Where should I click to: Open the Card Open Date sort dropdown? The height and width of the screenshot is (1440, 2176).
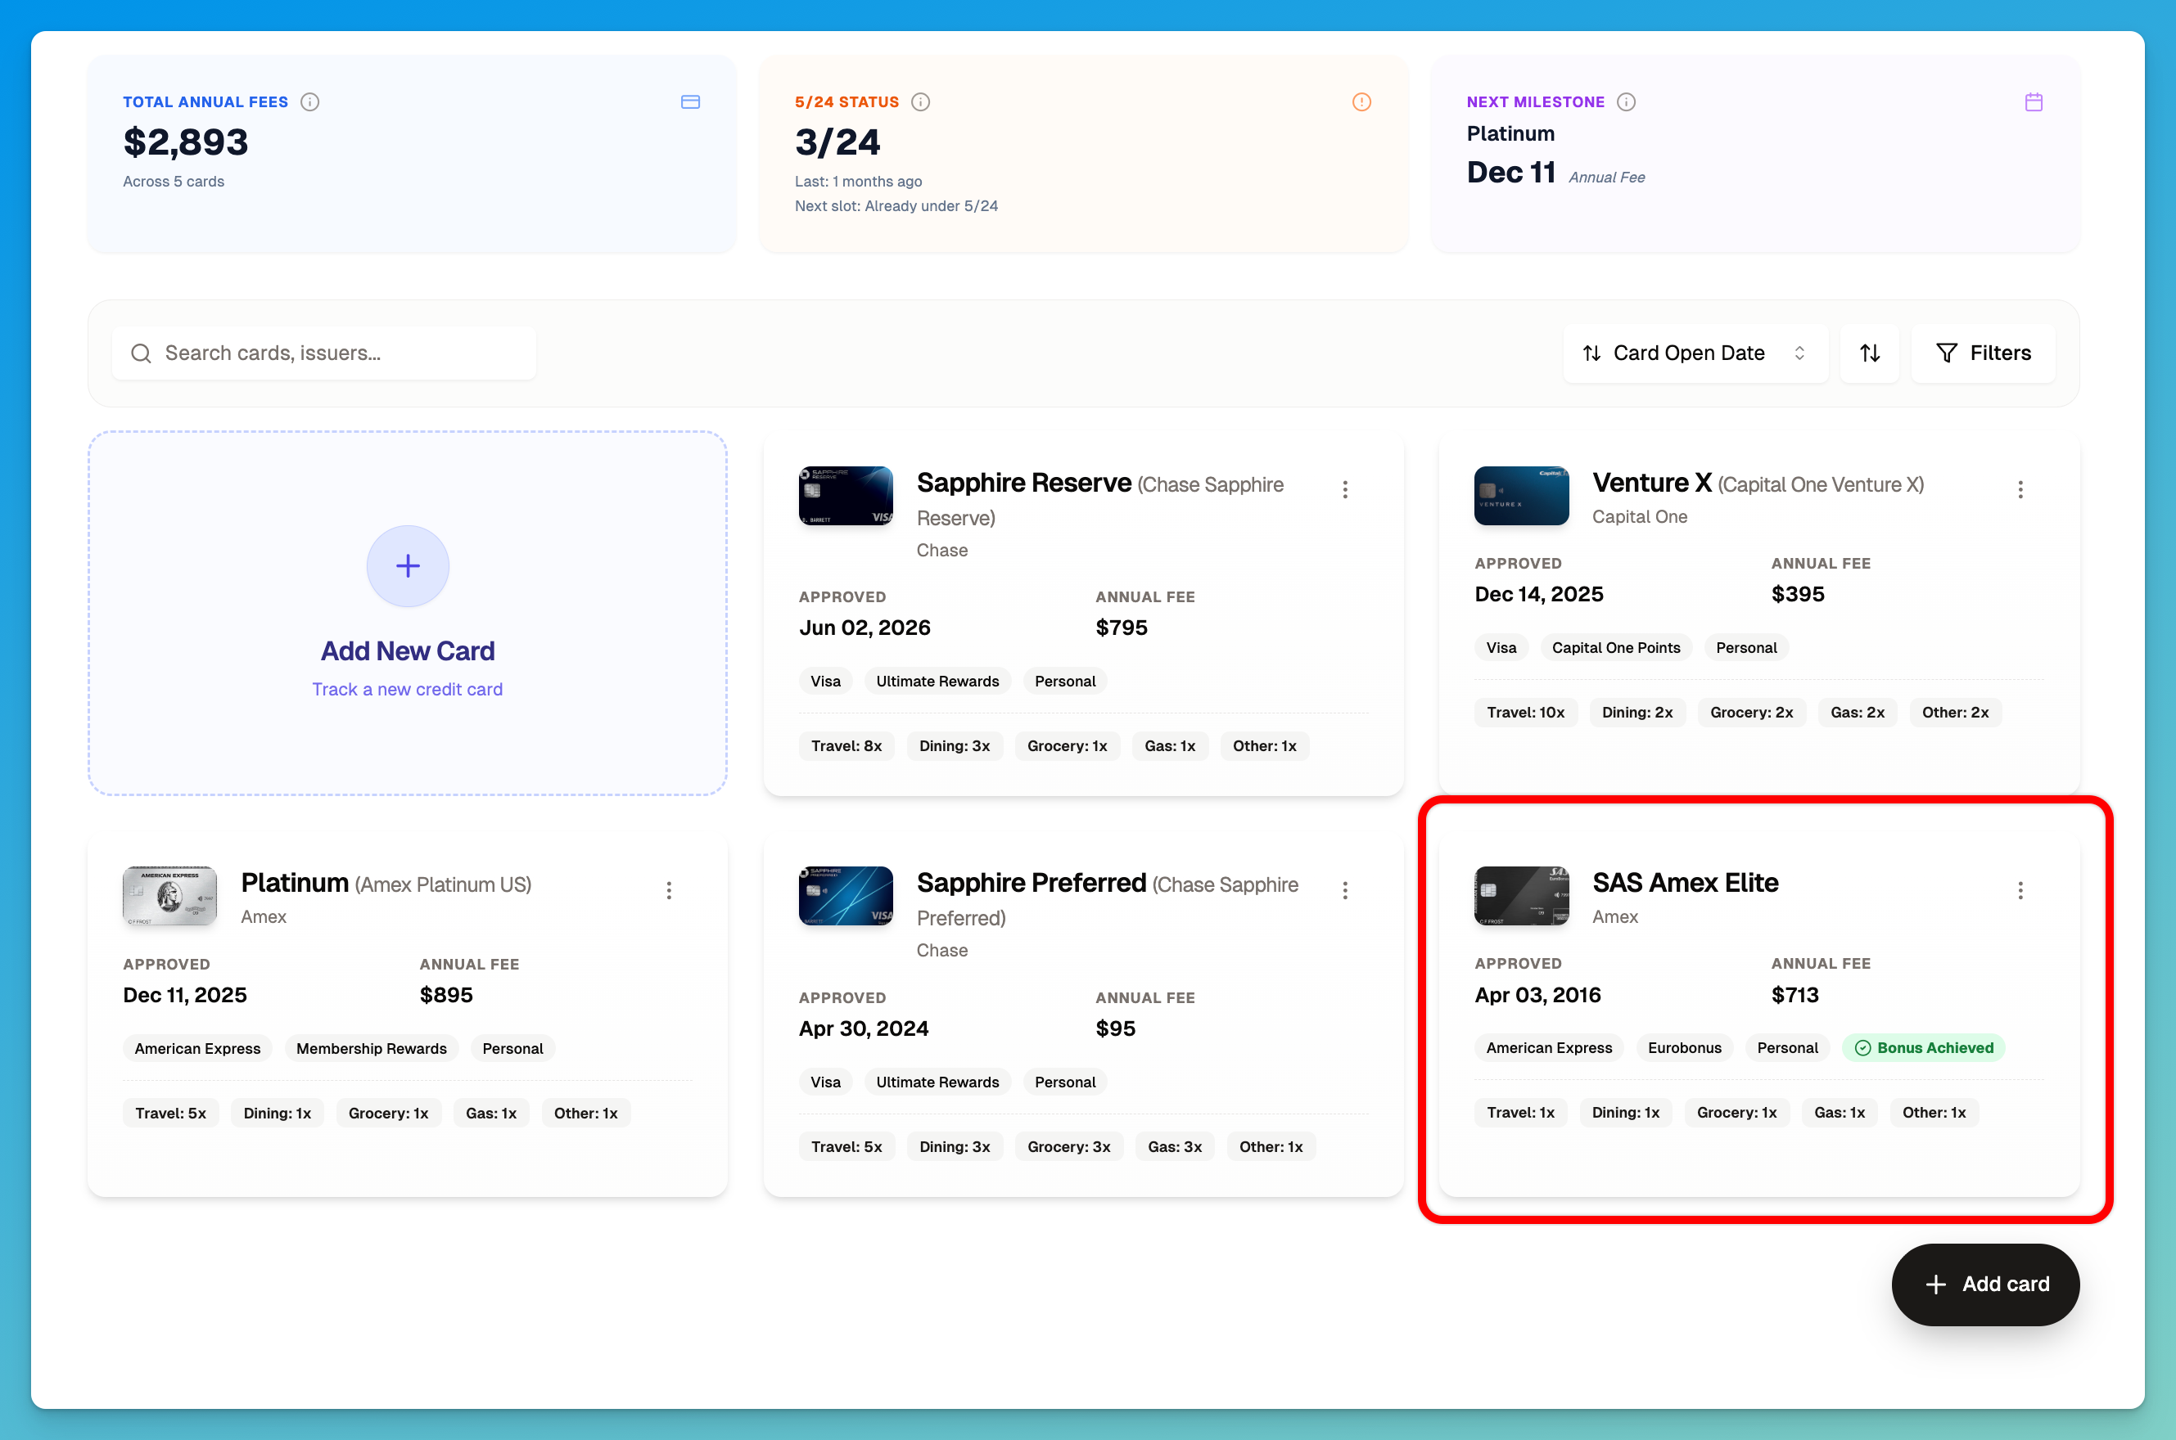(1695, 353)
